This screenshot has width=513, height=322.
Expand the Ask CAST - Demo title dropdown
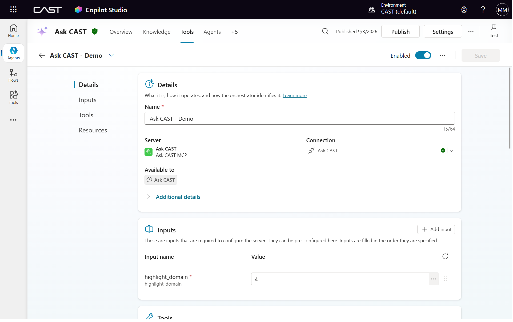(111, 55)
